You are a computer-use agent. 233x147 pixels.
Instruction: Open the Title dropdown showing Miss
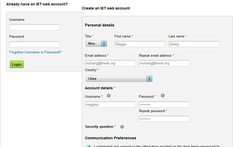coord(96,43)
